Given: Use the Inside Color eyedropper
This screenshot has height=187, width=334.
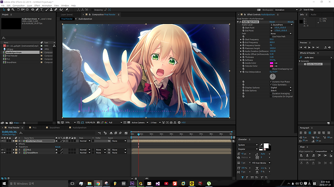Looking at the screenshot, I should point(276,63).
